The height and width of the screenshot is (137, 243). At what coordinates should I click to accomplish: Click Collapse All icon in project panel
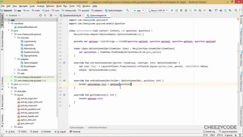coord(45,15)
